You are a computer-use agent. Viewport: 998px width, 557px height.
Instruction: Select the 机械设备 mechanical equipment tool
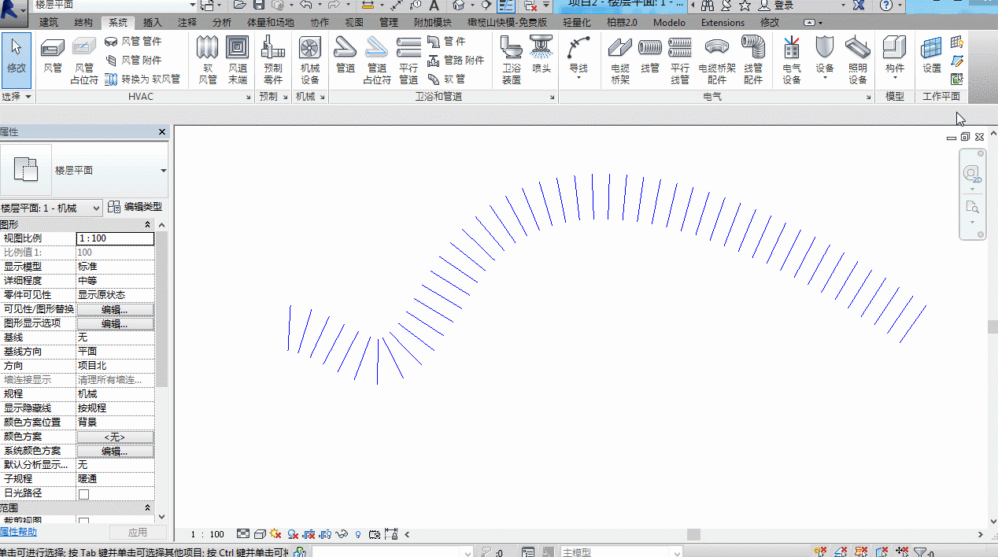(310, 61)
